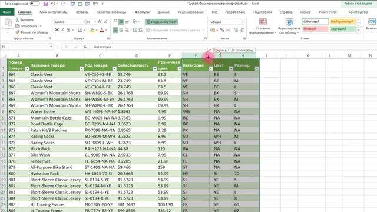
Task: Toggle underline (Ч) formatting
Action: tap(68, 30)
